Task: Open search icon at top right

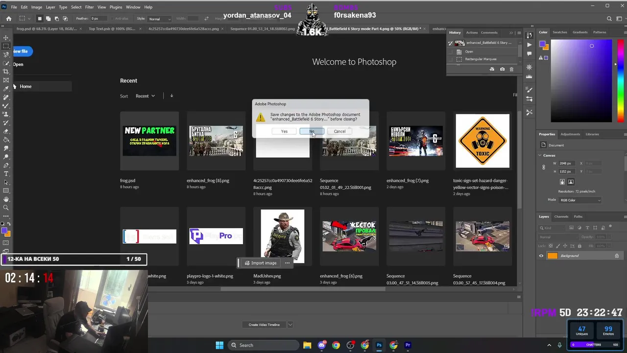Action: (609, 19)
